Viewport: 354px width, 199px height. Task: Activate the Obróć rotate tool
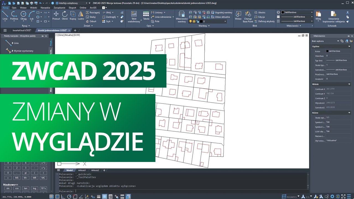pyautogui.click(x=65, y=15)
